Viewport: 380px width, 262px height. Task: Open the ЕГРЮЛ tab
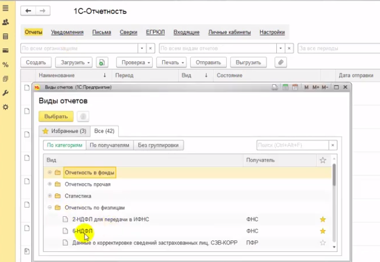(156, 32)
